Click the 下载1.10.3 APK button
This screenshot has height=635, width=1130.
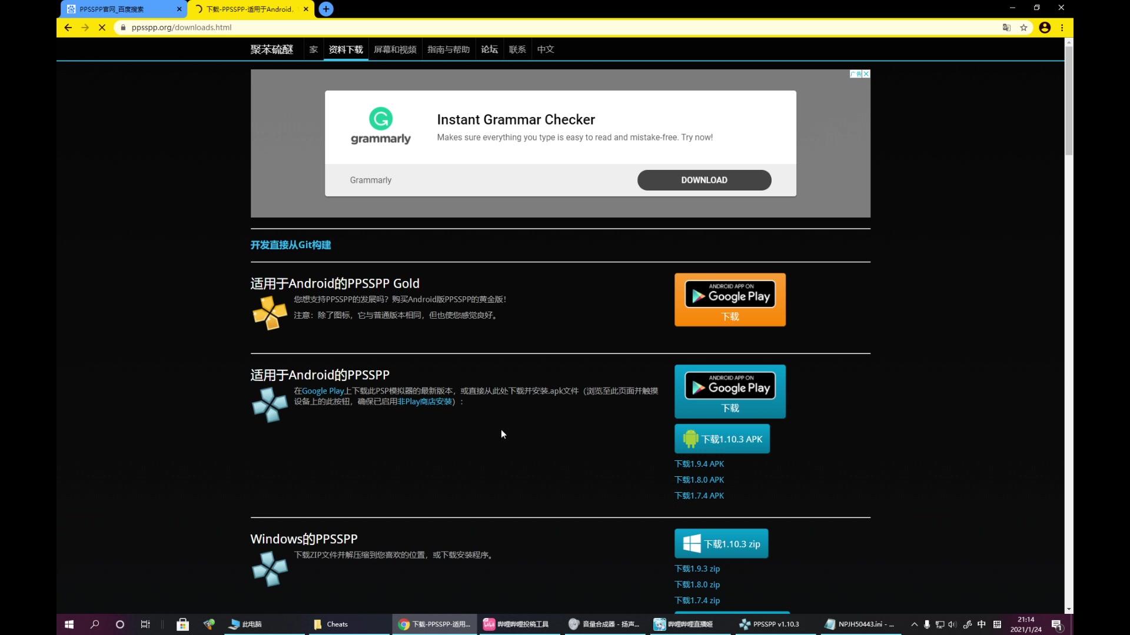[722, 439]
